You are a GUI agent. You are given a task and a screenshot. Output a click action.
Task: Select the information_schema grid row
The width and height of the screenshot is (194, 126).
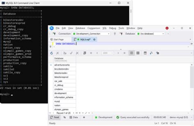click(65, 97)
